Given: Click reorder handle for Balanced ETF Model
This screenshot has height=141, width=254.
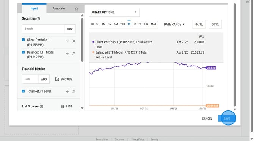Looking at the screenshot, I should coord(67,53).
